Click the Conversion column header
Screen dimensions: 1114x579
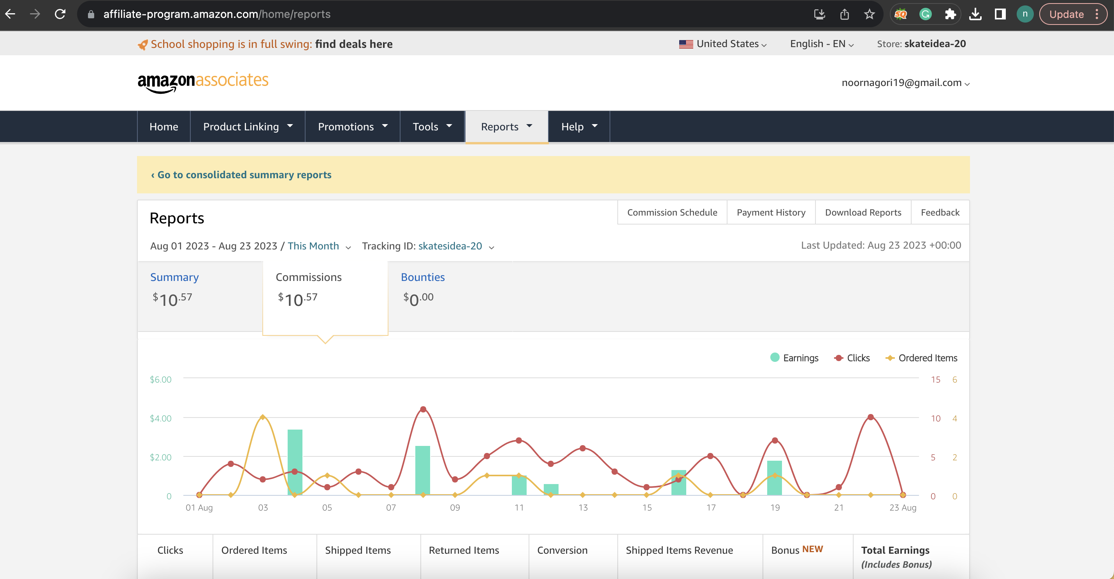pyautogui.click(x=562, y=550)
